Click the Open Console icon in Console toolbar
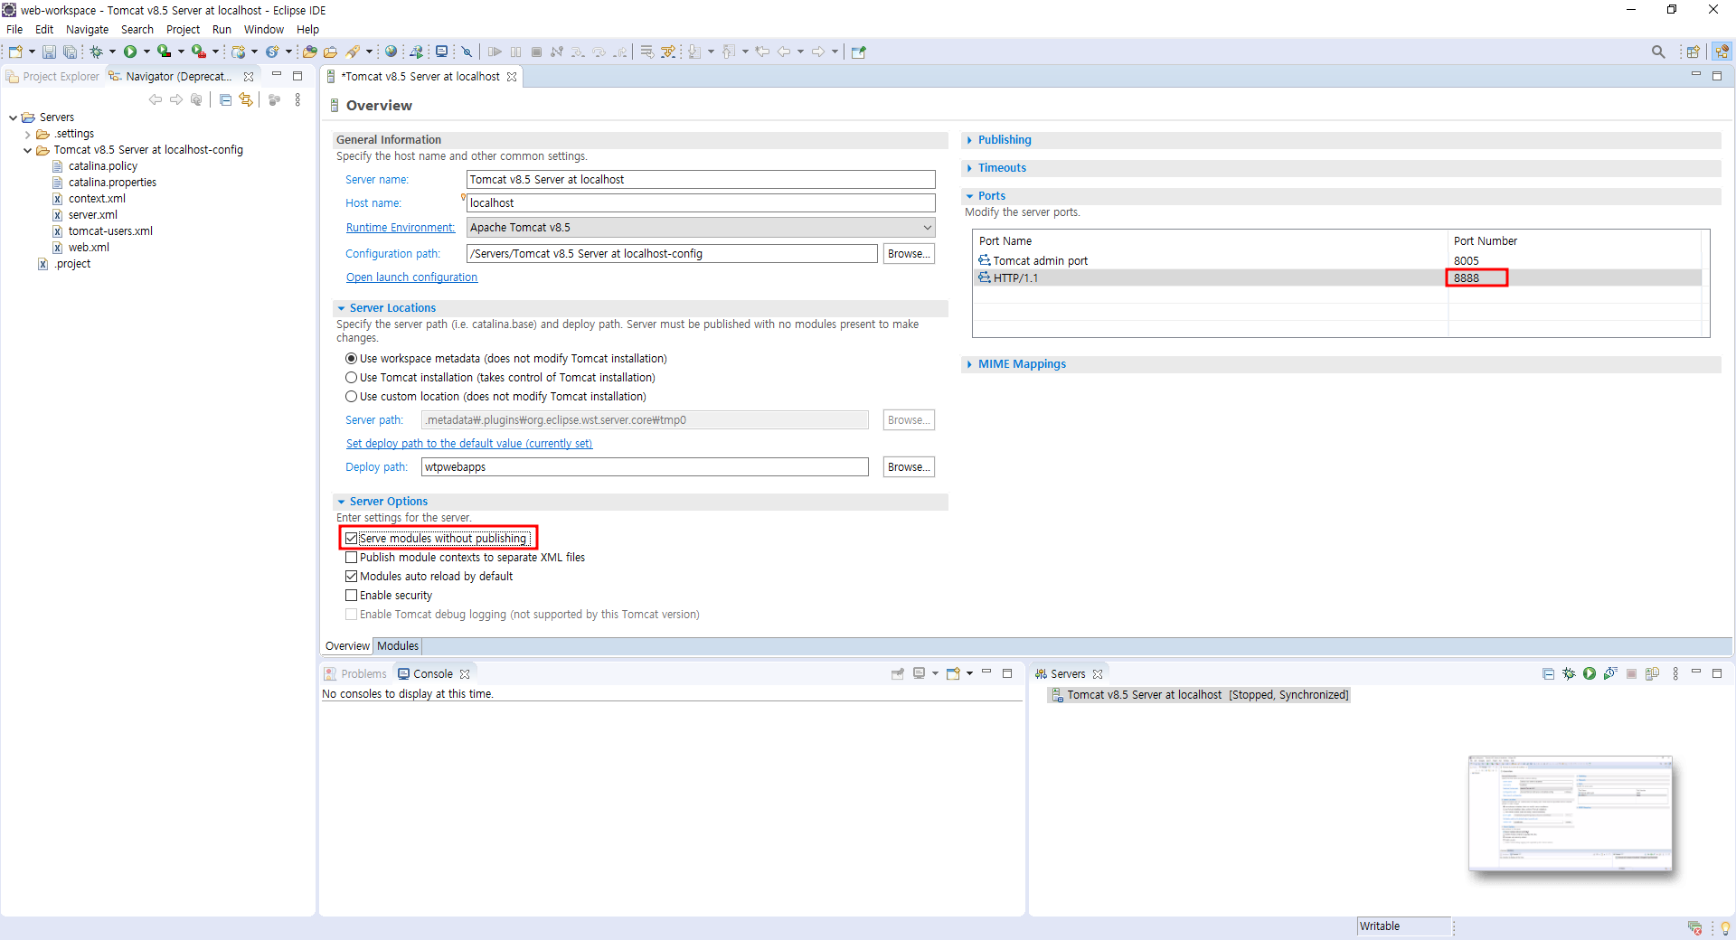The image size is (1736, 940). coord(953,673)
